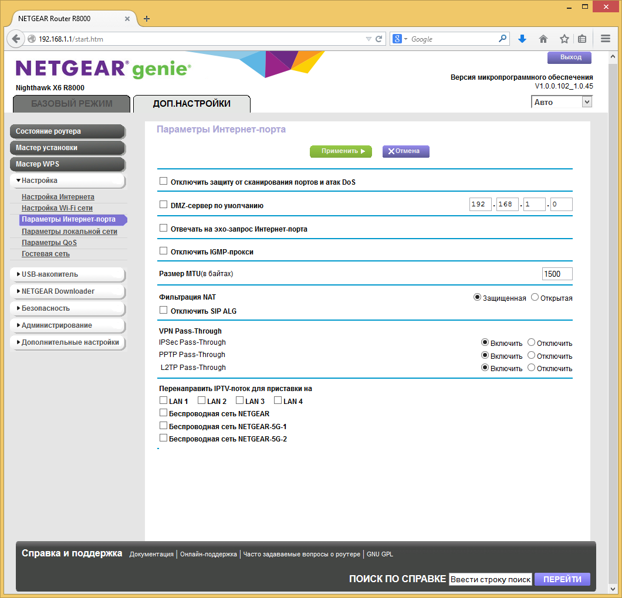
Task: Check Disable SIP ALG option
Action: pyautogui.click(x=163, y=310)
